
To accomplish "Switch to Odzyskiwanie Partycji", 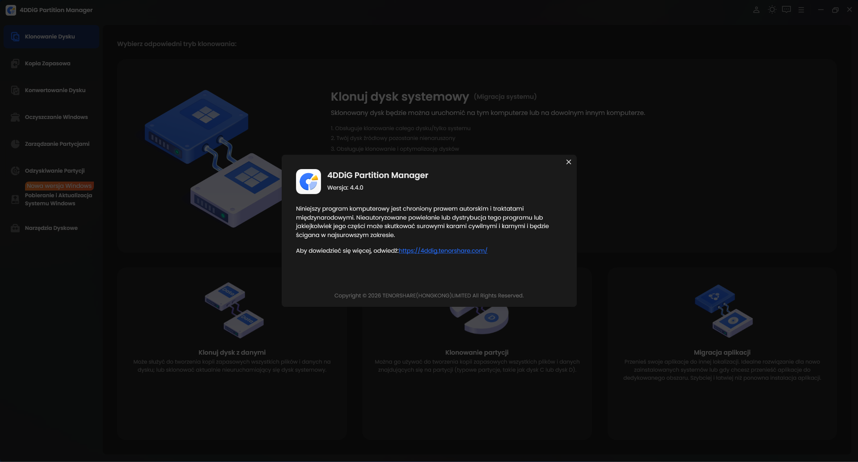I will click(x=51, y=171).
